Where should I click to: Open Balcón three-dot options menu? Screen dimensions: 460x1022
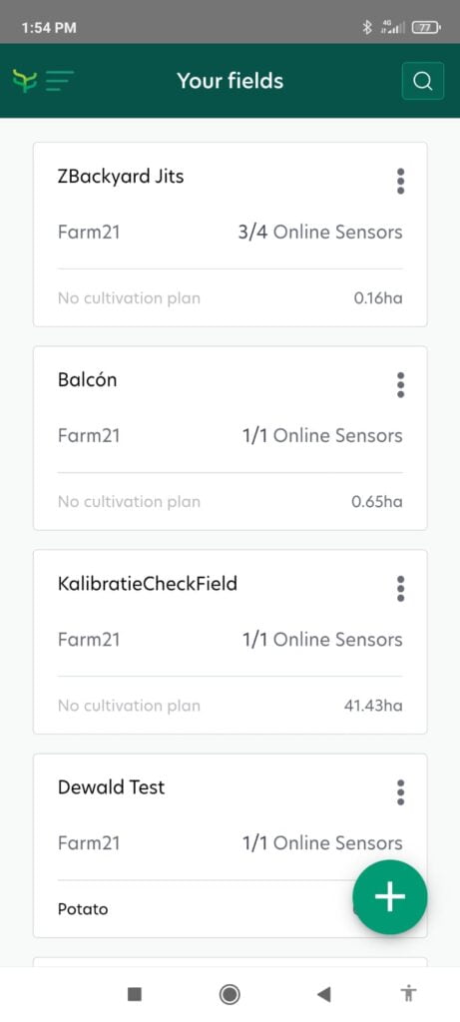pos(401,385)
